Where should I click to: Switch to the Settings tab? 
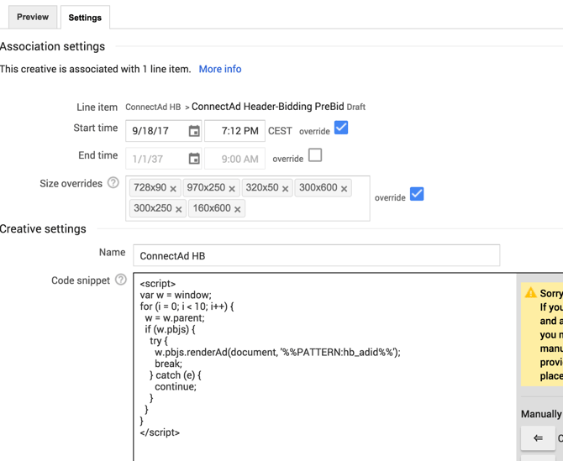pyautogui.click(x=85, y=18)
